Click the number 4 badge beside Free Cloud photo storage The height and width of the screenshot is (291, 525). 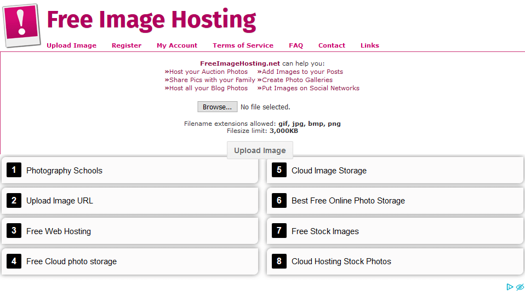[x=14, y=261]
